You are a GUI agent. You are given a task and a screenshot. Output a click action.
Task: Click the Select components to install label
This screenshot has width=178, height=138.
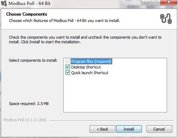click(33, 60)
